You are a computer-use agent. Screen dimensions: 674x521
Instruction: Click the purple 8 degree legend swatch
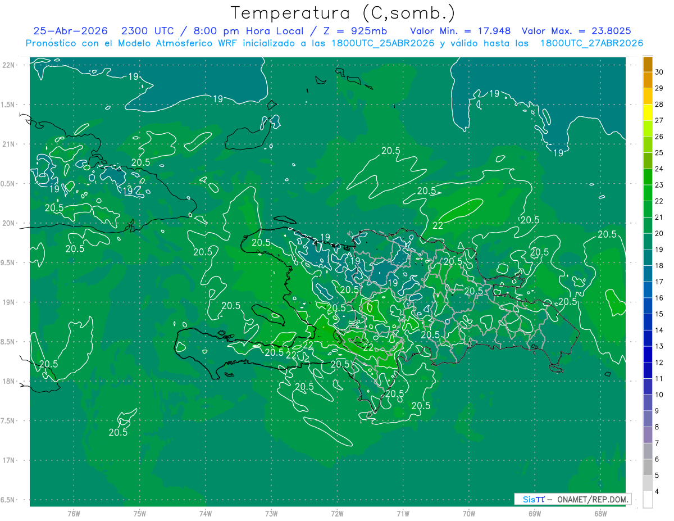pyautogui.click(x=648, y=435)
